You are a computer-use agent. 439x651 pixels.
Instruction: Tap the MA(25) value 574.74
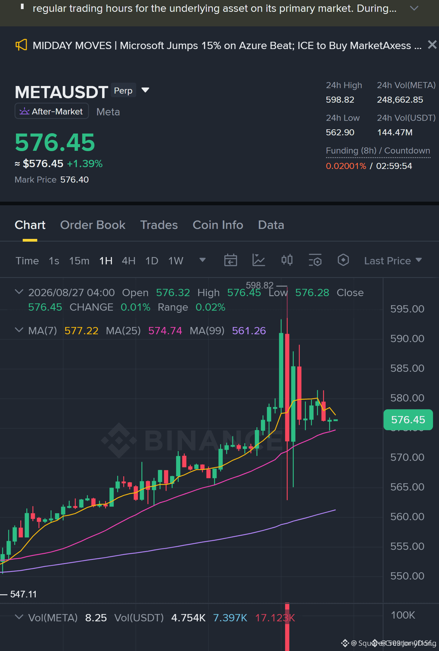tap(165, 331)
